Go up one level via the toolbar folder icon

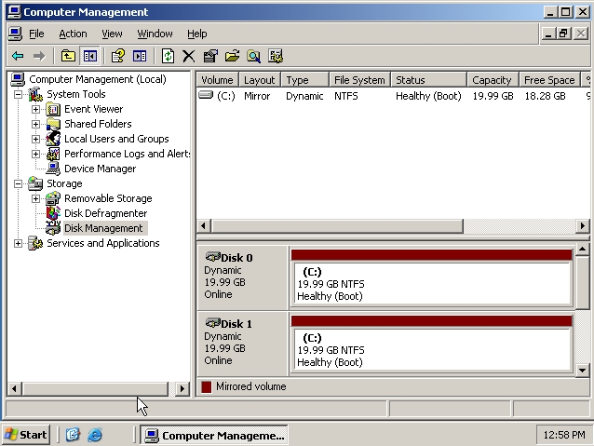click(x=68, y=56)
